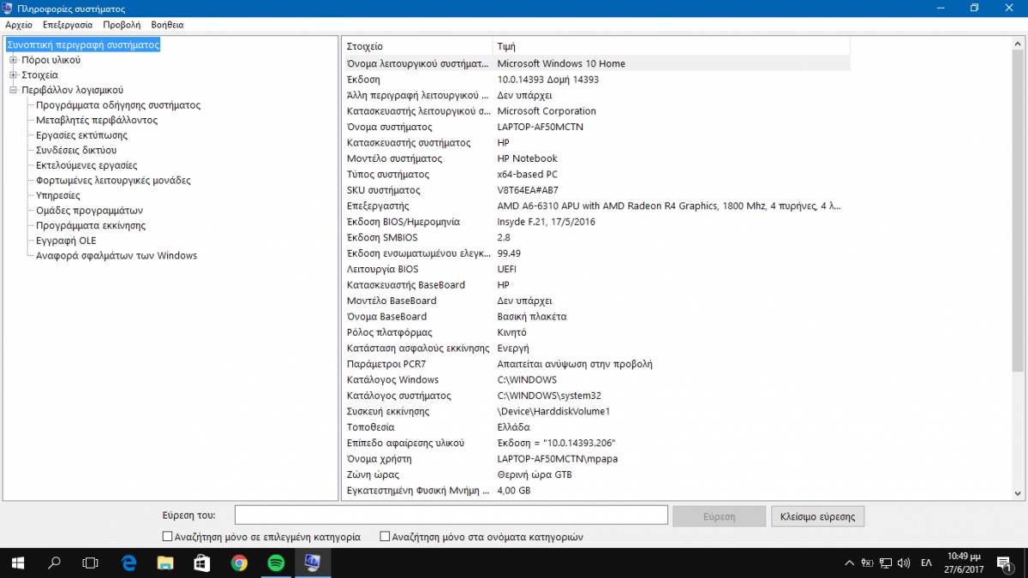
Task: Select the Ζώνη ώρας row
Action: [x=596, y=474]
